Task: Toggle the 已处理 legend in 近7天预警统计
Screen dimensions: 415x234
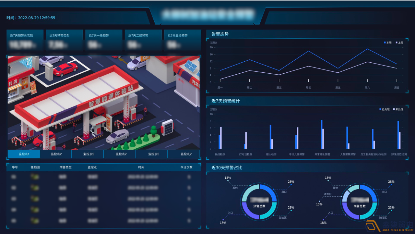Action: (x=385, y=109)
